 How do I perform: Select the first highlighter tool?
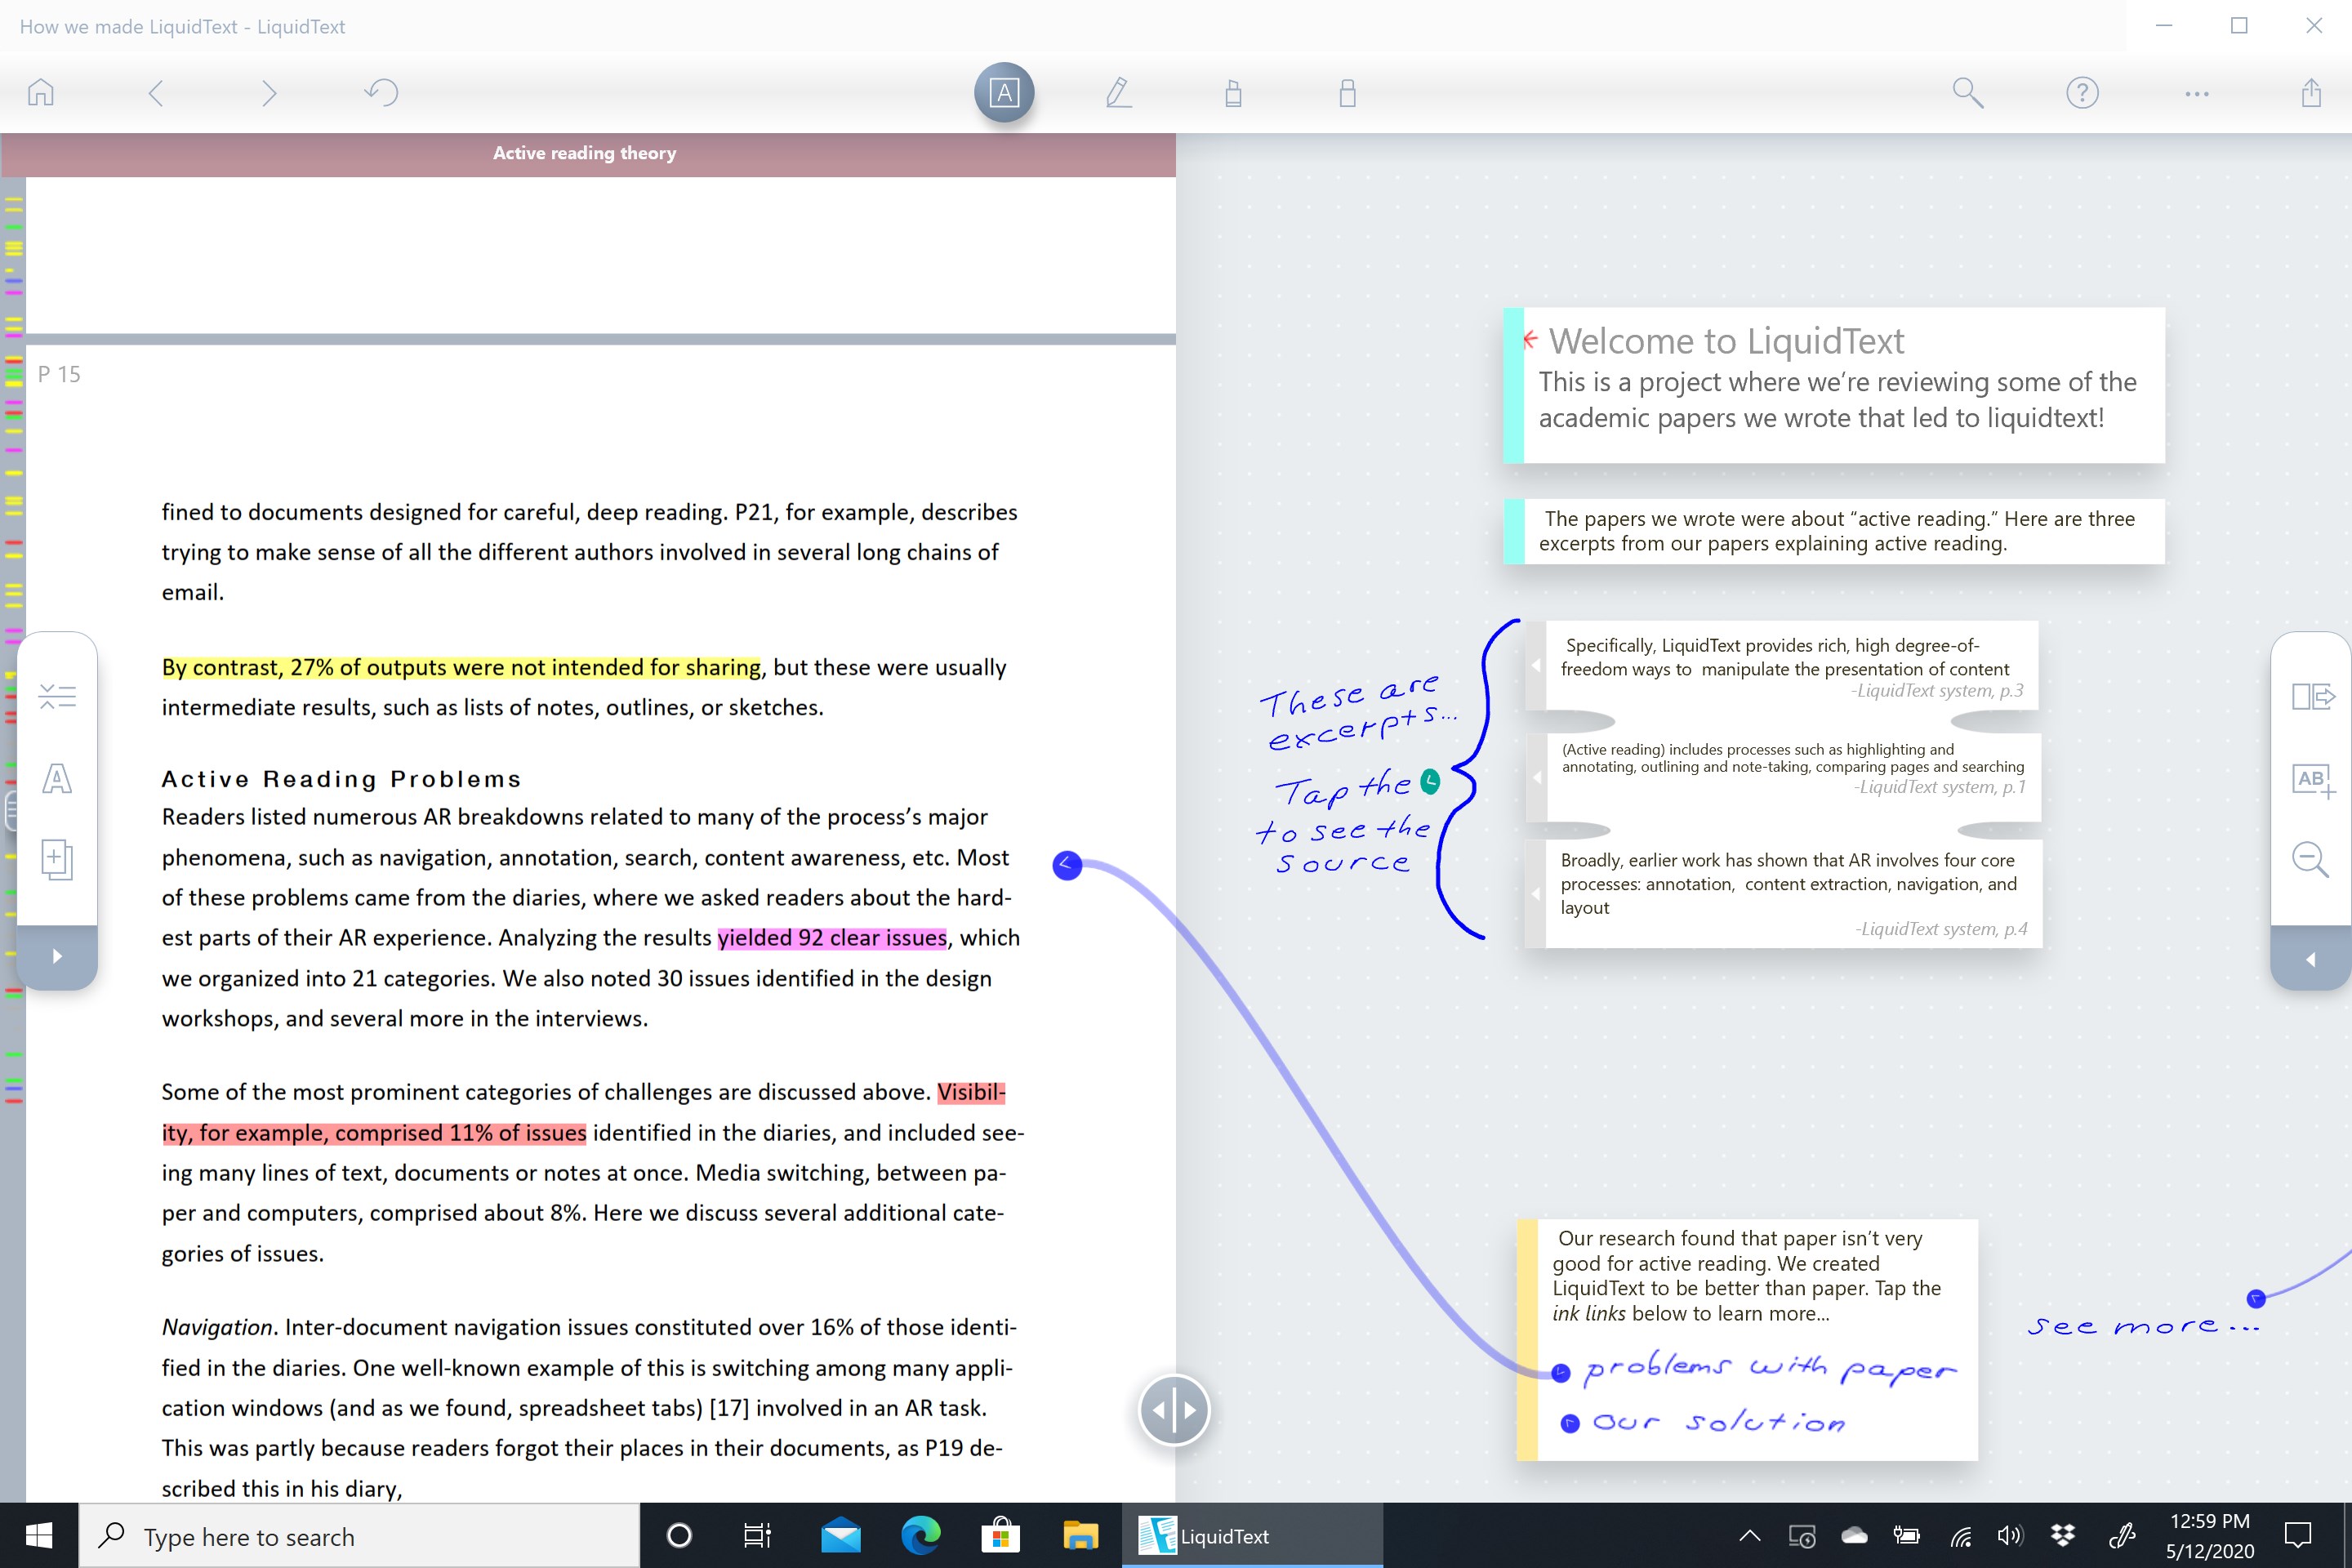(1233, 93)
